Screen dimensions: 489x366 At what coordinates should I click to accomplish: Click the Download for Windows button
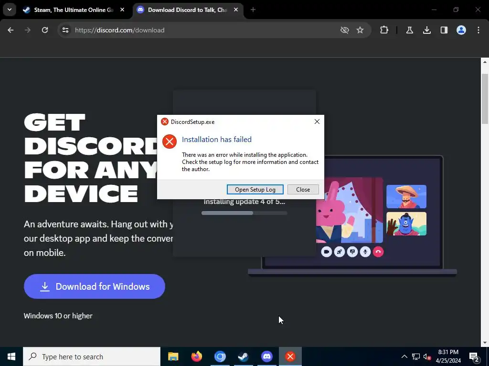(x=95, y=286)
